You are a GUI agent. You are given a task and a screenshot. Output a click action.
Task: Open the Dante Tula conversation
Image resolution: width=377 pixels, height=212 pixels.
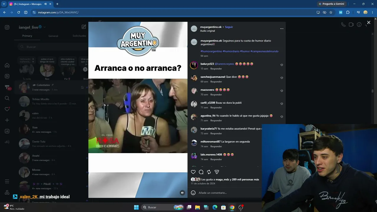[x=52, y=144]
